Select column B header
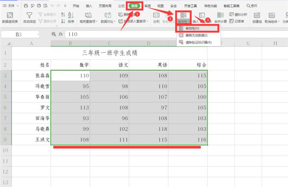Screen dimensions: 288x187 point(71,44)
